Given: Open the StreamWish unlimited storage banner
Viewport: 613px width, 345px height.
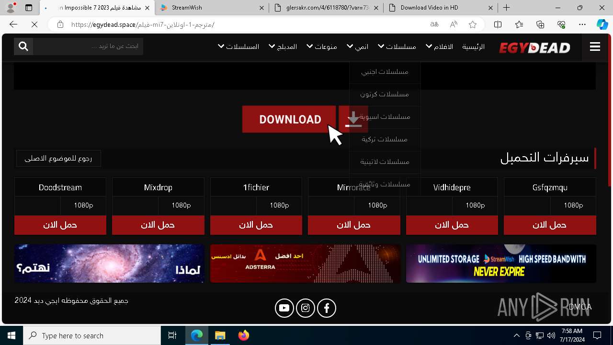Looking at the screenshot, I should click(x=501, y=264).
